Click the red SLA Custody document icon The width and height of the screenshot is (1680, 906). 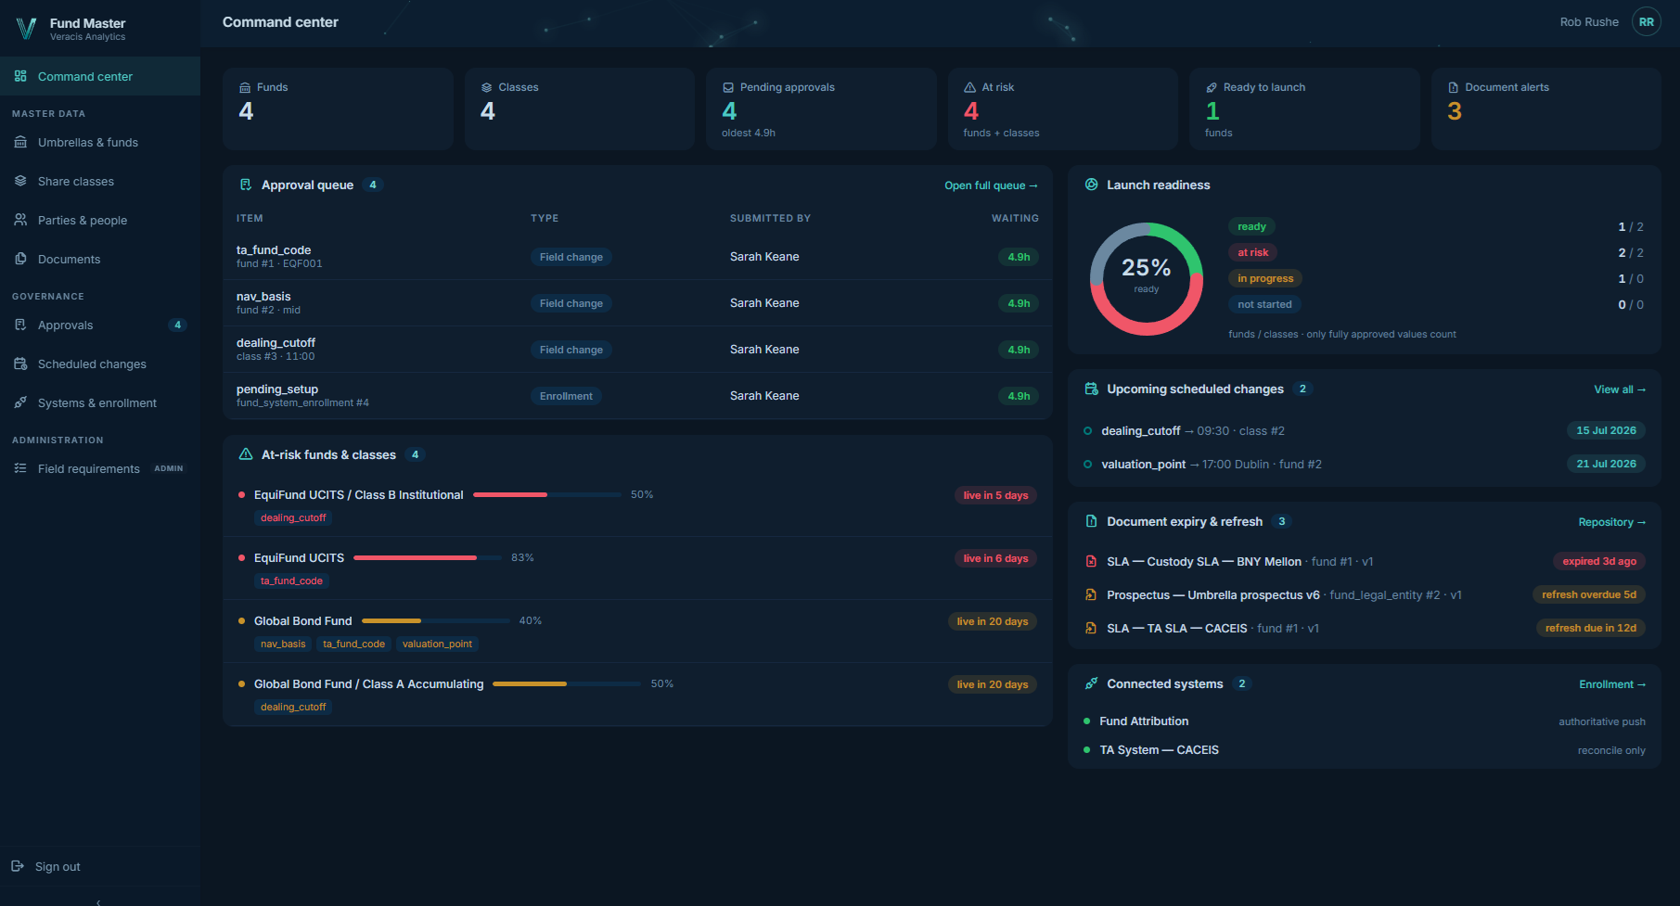(1091, 561)
